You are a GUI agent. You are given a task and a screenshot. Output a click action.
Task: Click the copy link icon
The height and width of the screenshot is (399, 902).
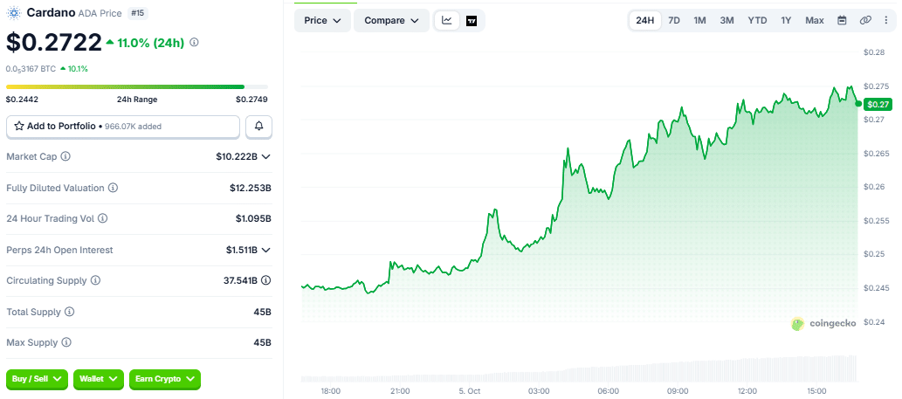tap(865, 20)
